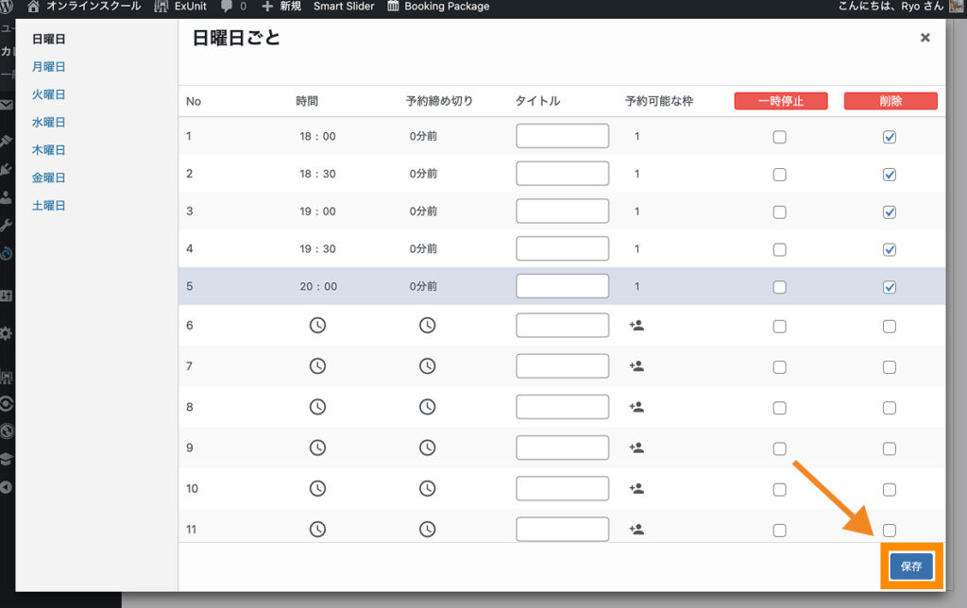Click the add-person capacity icon in row 6
Screen dimensions: 967x608
636,325
